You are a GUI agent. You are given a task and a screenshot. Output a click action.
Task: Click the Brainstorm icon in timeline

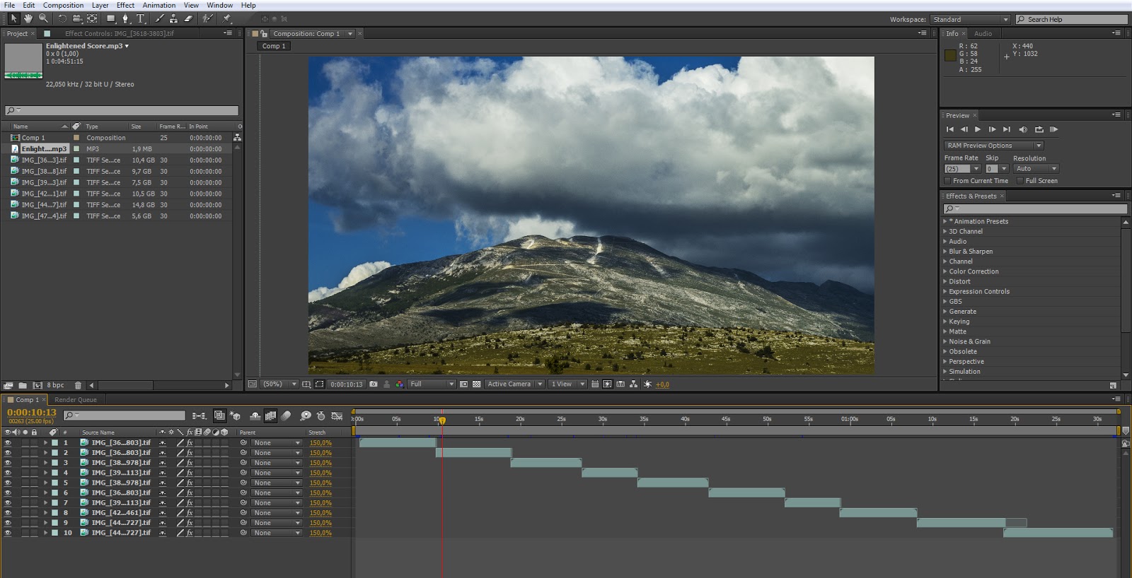tap(305, 416)
